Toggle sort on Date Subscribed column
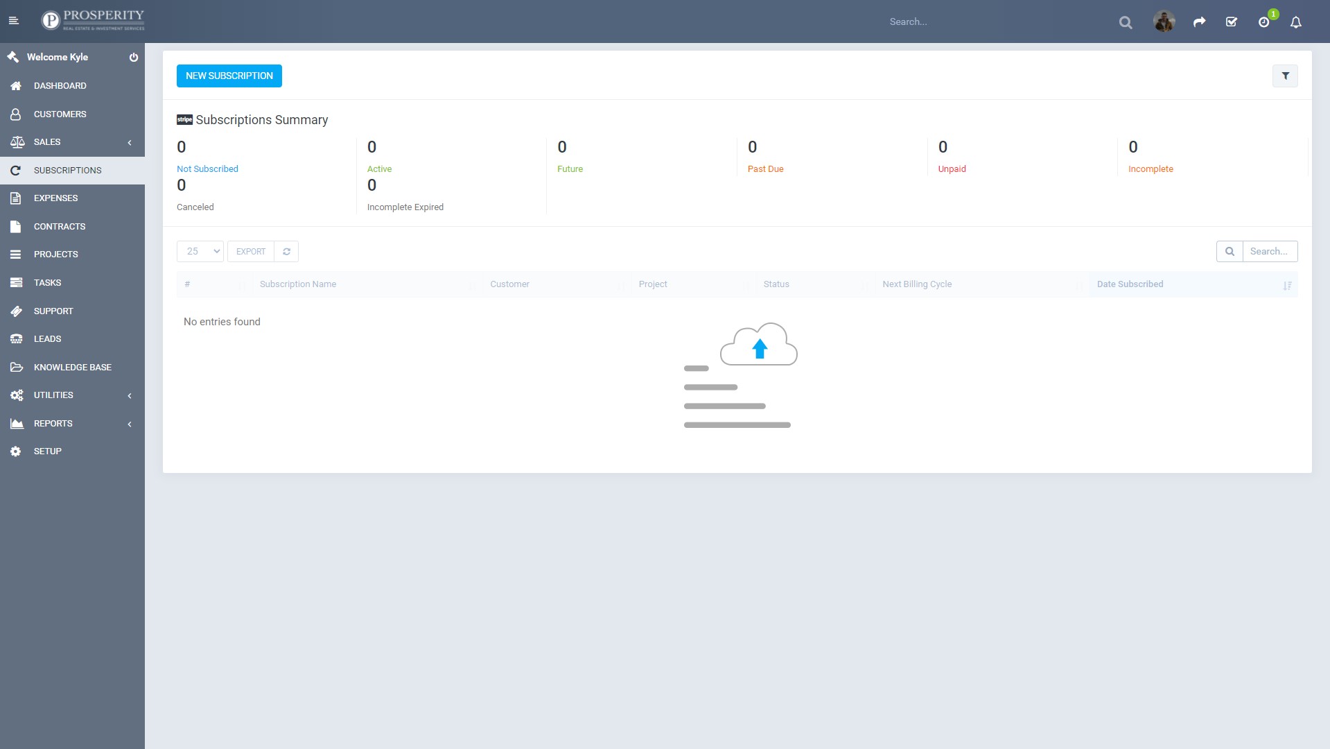 [x=1130, y=284]
